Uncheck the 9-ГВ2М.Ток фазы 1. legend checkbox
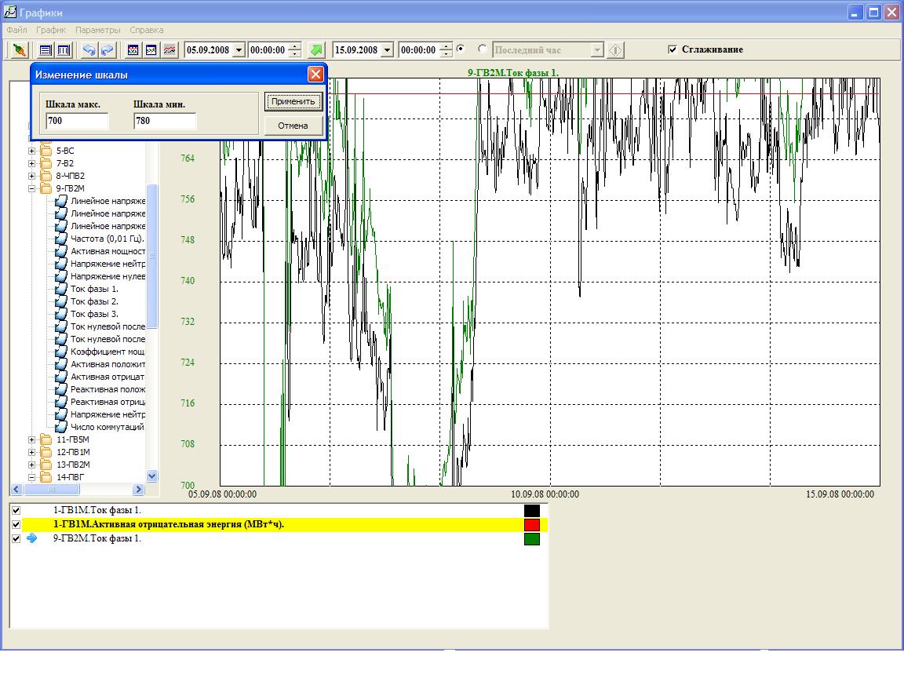The image size is (904, 678). [16, 539]
